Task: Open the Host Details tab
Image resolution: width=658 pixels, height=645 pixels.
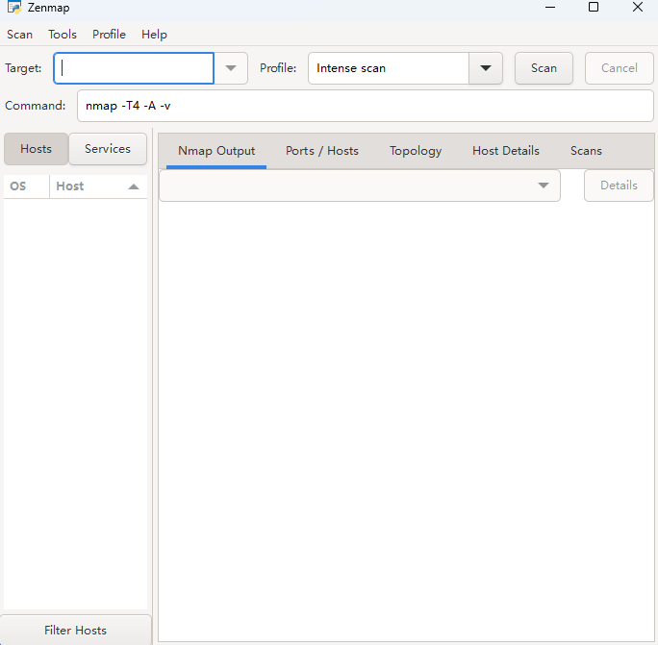Action: click(506, 151)
